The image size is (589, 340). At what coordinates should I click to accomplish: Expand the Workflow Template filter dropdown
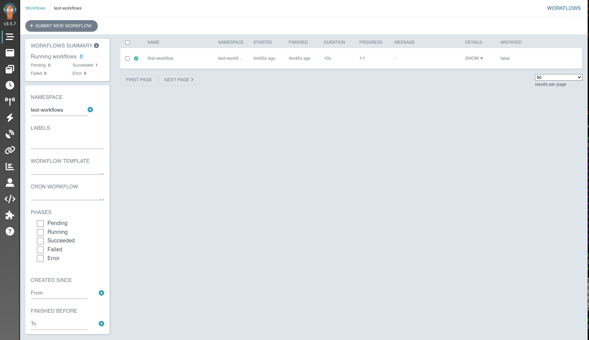[x=102, y=173]
